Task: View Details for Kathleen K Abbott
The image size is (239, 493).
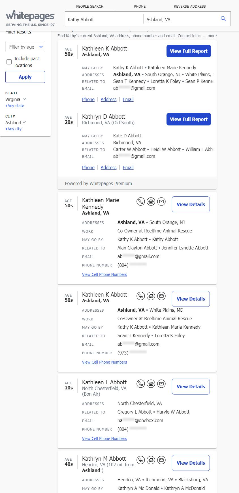Action: (191, 299)
